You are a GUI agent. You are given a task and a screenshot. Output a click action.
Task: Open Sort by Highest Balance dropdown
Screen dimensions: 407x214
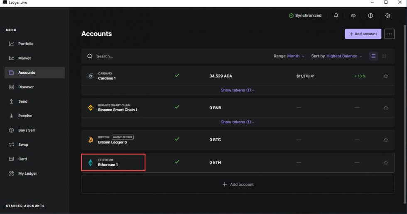[x=337, y=56]
